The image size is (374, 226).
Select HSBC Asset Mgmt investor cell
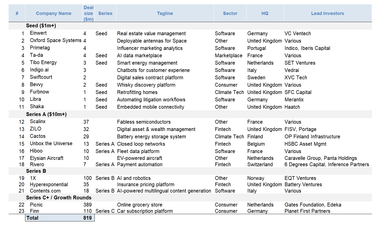305,144
